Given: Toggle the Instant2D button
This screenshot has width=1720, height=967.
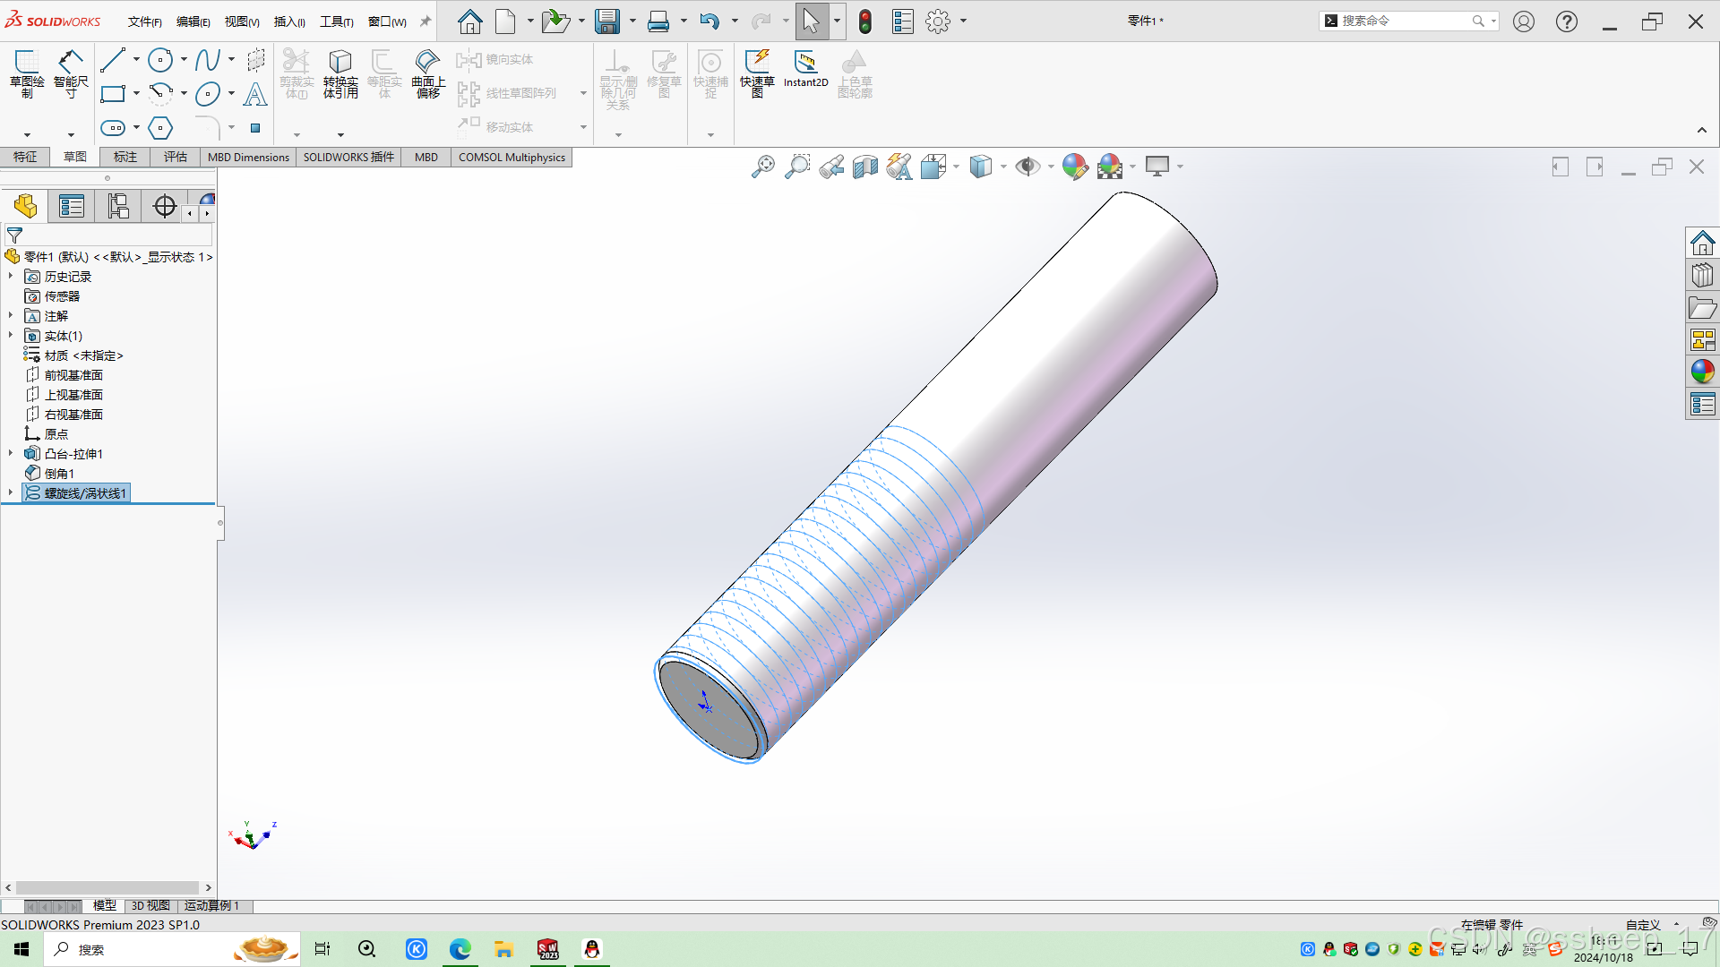Looking at the screenshot, I should [x=805, y=69].
